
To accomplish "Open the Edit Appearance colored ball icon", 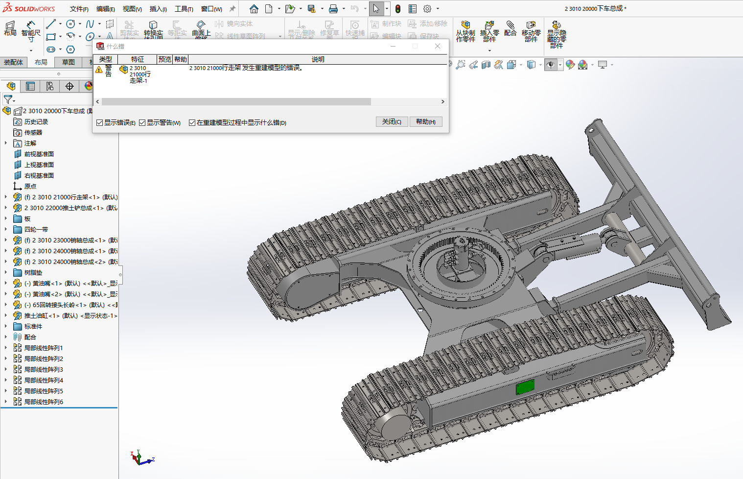I will click(570, 64).
